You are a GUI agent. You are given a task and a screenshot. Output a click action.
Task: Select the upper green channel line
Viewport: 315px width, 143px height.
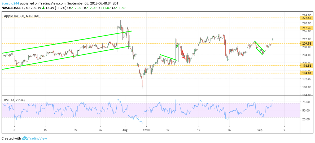coord(67,42)
